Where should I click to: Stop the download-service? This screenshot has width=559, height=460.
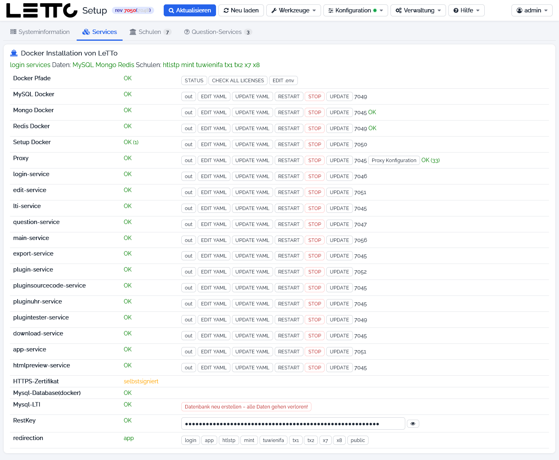(x=315, y=336)
